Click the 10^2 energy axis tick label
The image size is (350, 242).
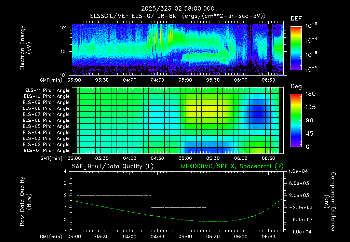pos(63,28)
